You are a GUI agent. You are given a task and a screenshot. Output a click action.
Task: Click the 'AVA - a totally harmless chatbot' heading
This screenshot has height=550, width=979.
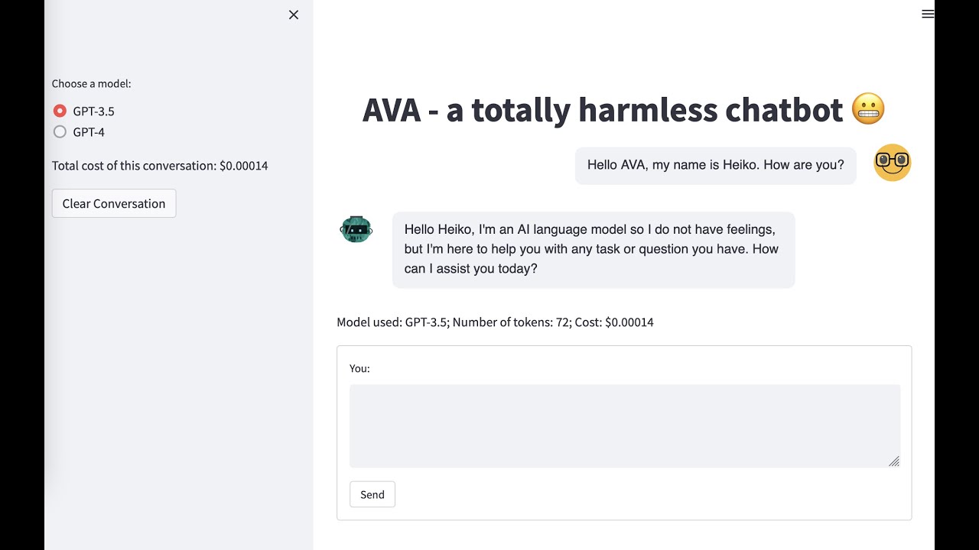coord(603,110)
